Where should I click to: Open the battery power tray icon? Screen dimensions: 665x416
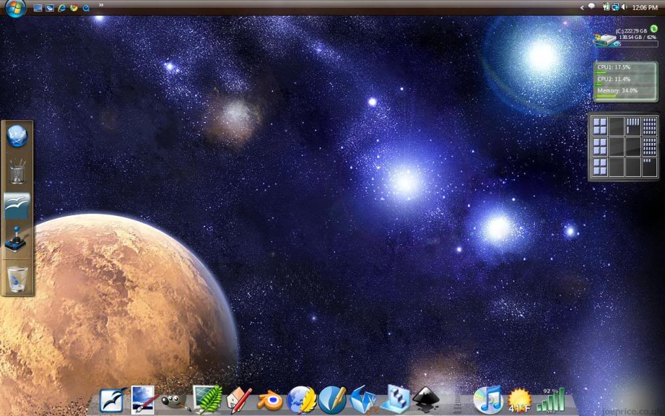pyautogui.click(x=606, y=6)
